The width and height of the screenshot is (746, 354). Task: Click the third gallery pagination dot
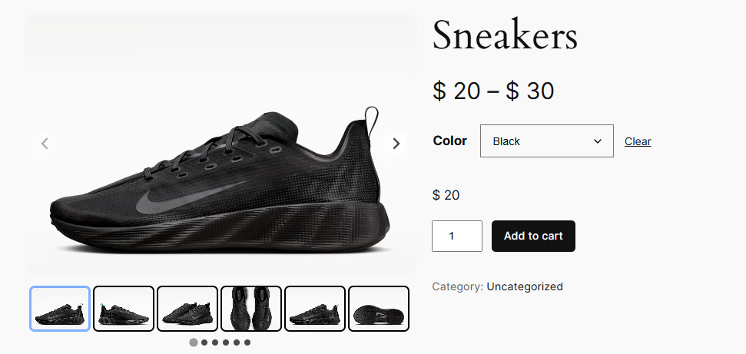point(215,342)
